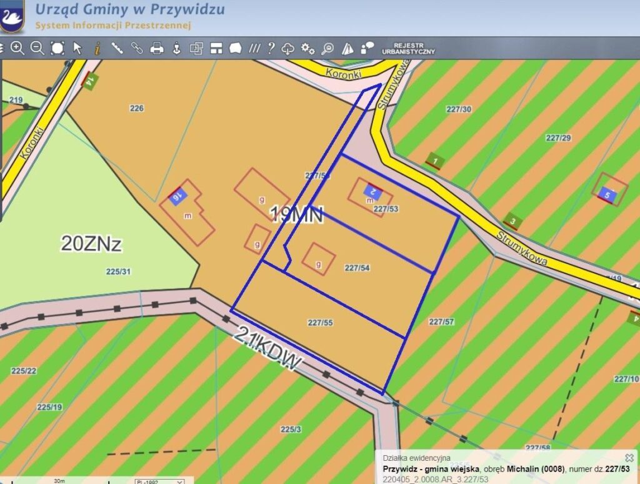Select the polygon shape tool
Screen dimensions: 640x484
236,49
